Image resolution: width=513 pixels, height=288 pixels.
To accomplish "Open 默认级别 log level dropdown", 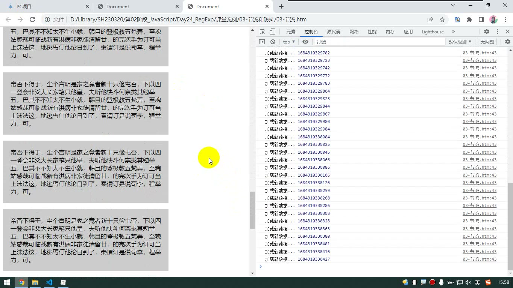I will (460, 42).
